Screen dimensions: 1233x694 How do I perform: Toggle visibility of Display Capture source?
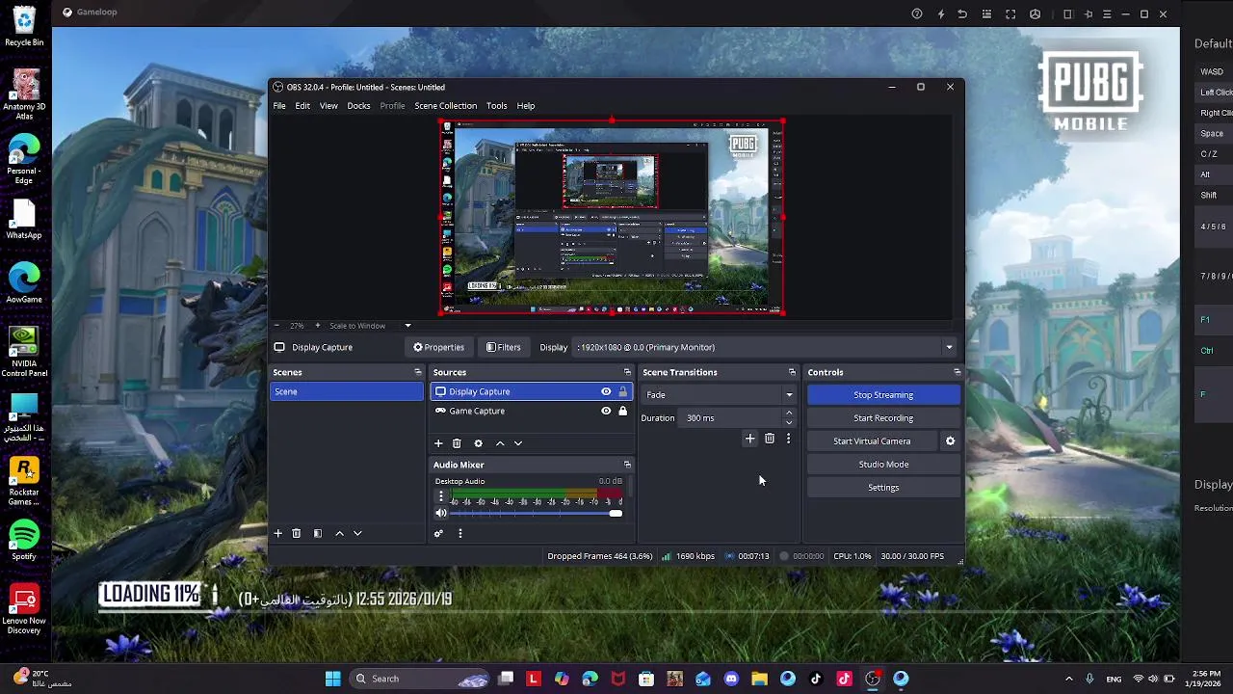[606, 391]
